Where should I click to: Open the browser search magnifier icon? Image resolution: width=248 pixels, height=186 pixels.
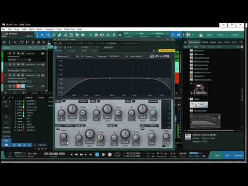click(x=242, y=42)
